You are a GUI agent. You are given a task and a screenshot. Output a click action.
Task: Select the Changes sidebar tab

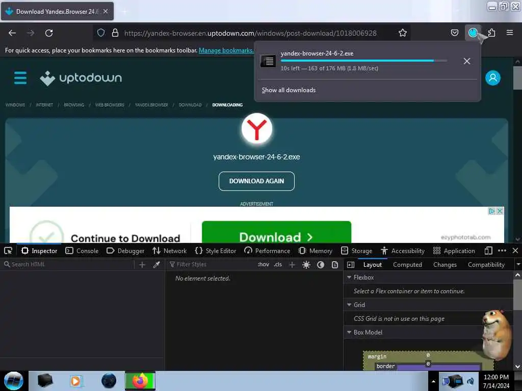(445, 265)
